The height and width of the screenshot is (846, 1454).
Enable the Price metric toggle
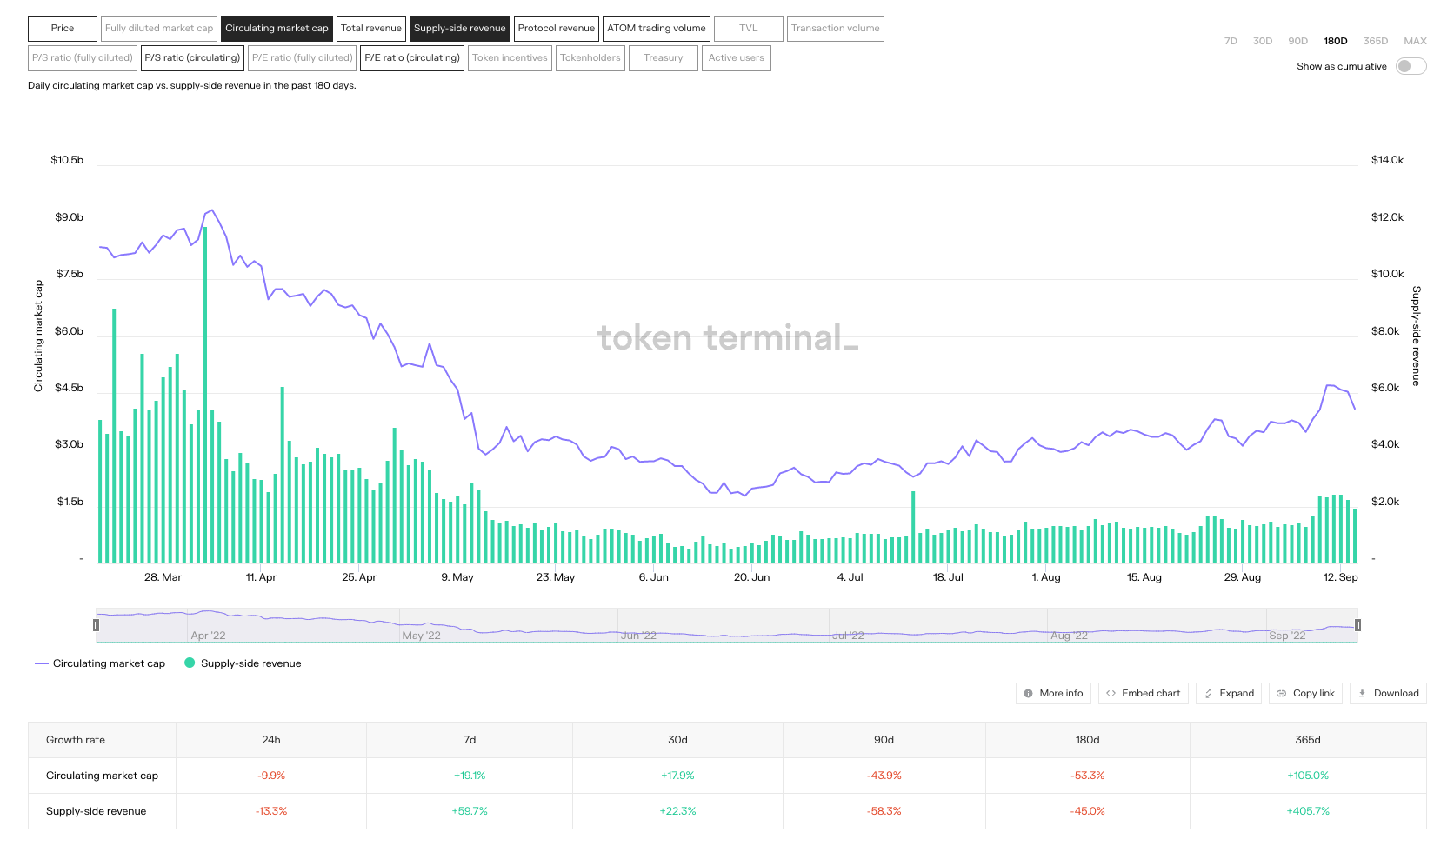click(x=63, y=29)
